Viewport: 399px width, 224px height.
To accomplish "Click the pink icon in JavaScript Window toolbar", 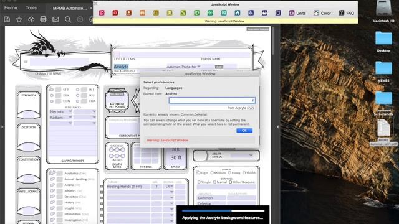I will click(x=102, y=12).
